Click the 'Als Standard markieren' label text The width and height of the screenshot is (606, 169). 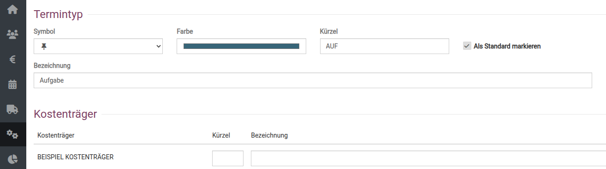pos(507,46)
